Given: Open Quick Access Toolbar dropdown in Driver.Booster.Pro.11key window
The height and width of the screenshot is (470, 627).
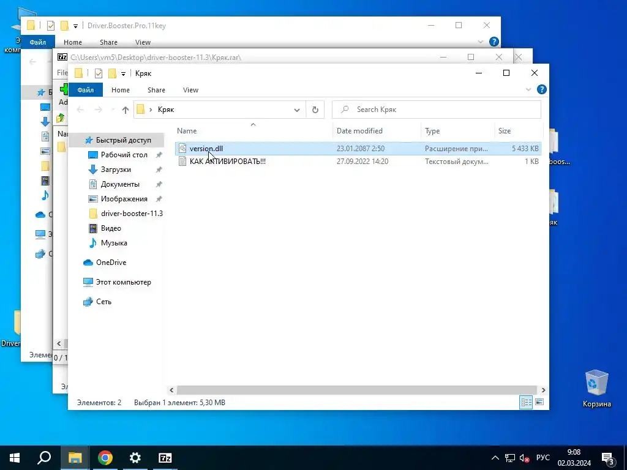Looking at the screenshot, I should [75, 26].
